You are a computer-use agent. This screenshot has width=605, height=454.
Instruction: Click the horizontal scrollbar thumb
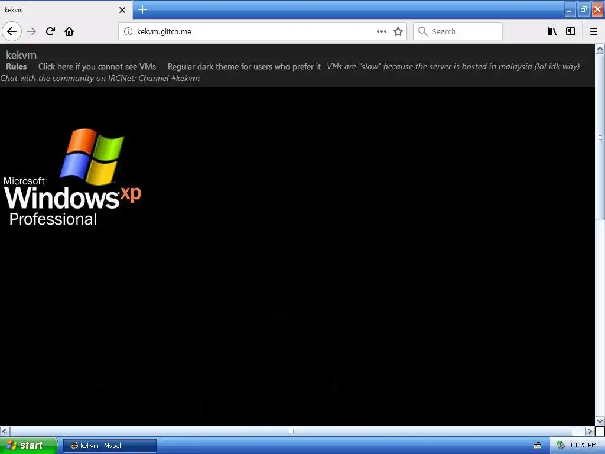pyautogui.click(x=291, y=431)
